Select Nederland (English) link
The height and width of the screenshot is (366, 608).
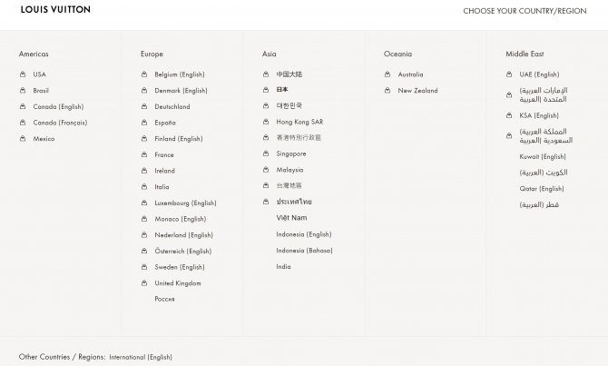pos(184,235)
